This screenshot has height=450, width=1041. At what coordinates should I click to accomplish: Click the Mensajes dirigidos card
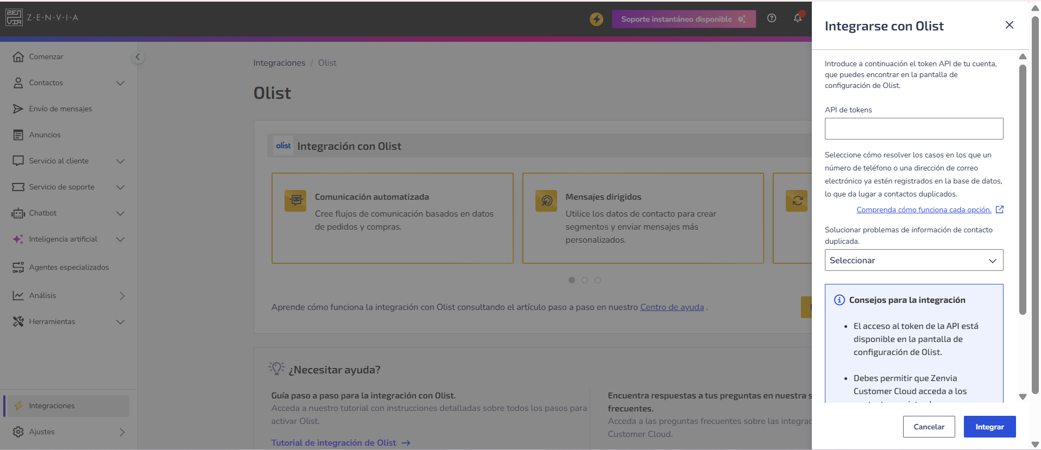tap(643, 218)
